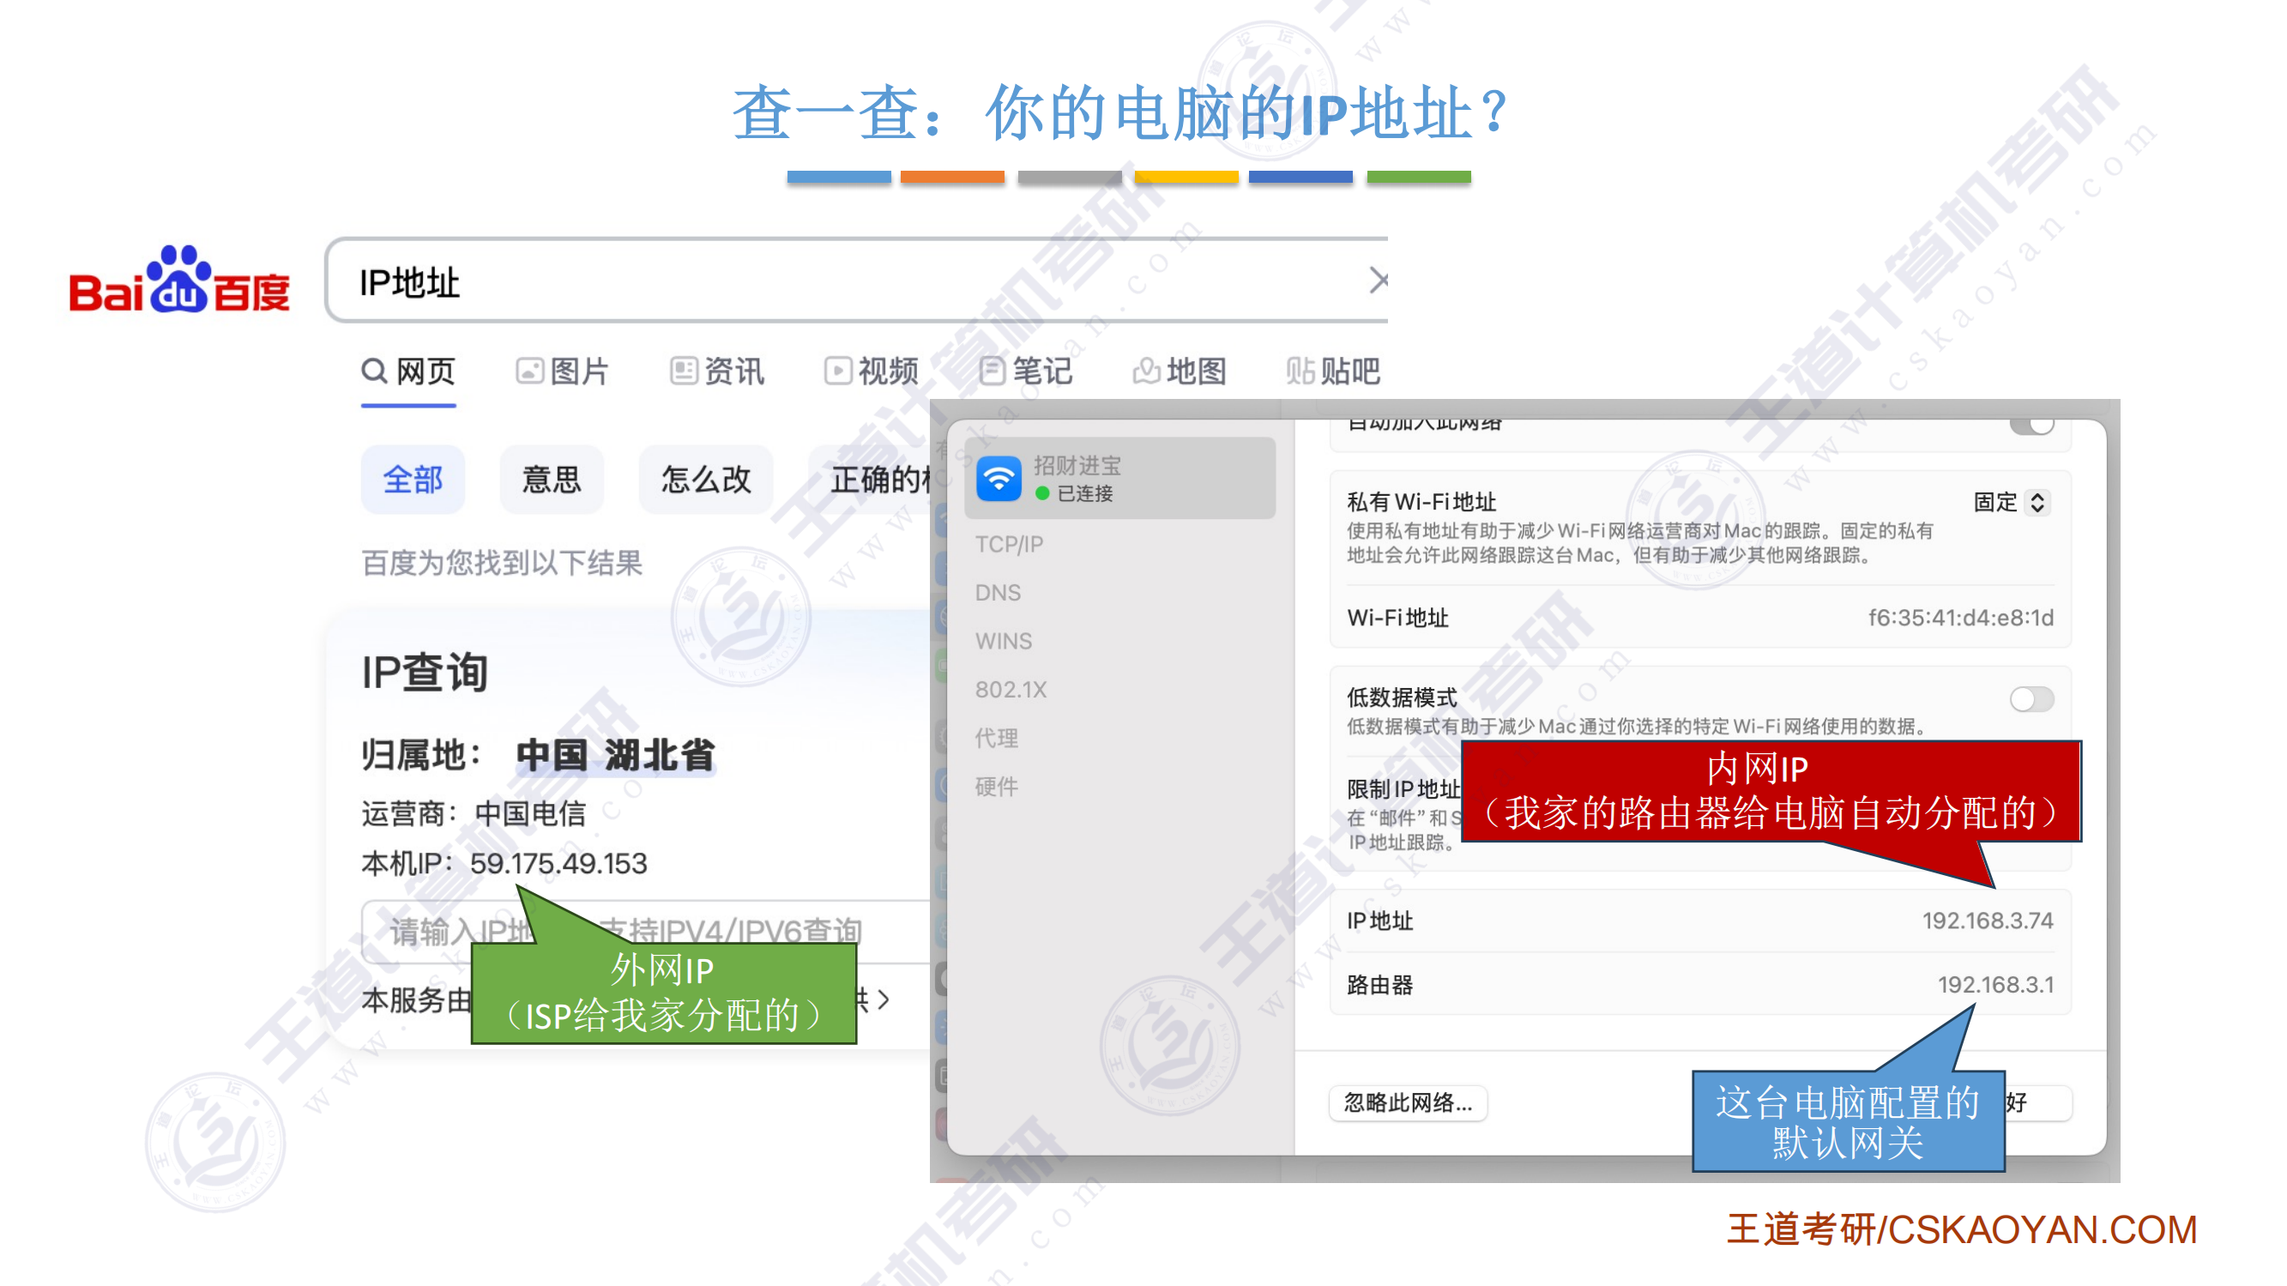This screenshot has height=1286, width=2287.
Task: Click the Wi-Fi icon for 招财进宝 network
Action: click(x=999, y=479)
